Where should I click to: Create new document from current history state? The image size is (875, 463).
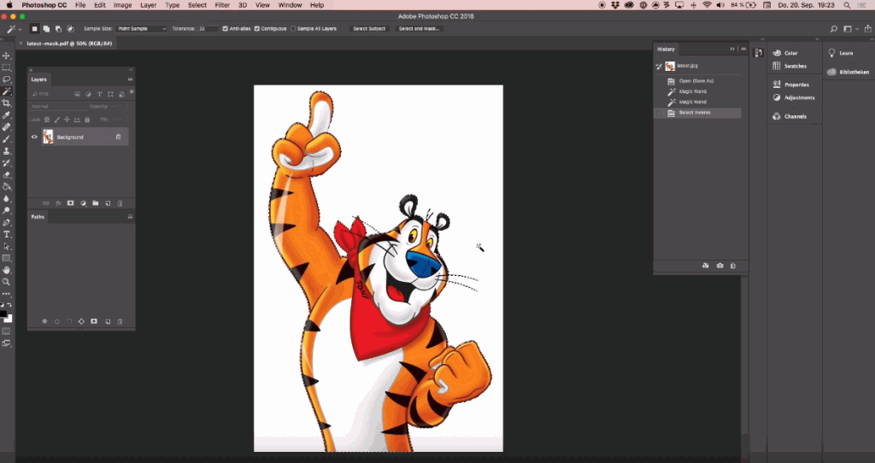pyautogui.click(x=705, y=266)
